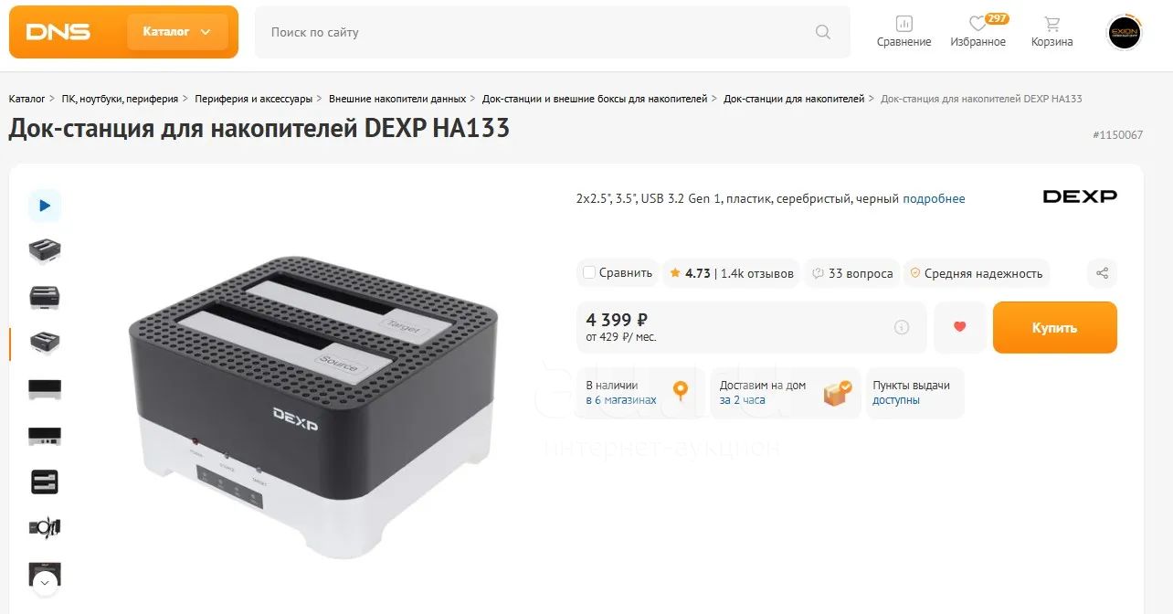Click the search magnifier icon
Viewport: 1173px width, 614px height.
click(823, 32)
